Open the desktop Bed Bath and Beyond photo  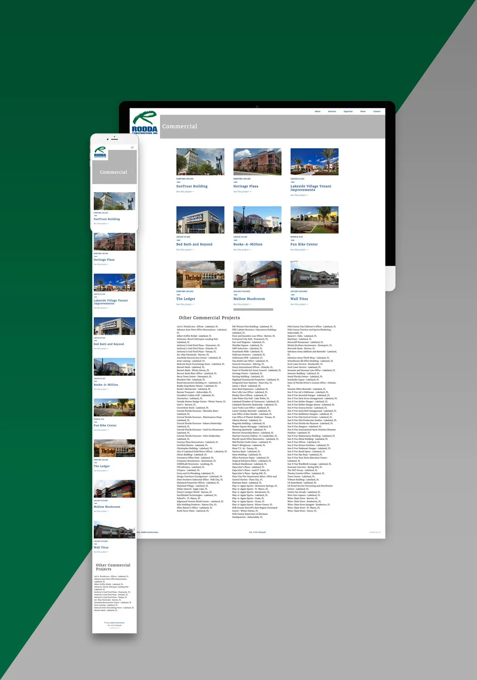tap(200, 220)
